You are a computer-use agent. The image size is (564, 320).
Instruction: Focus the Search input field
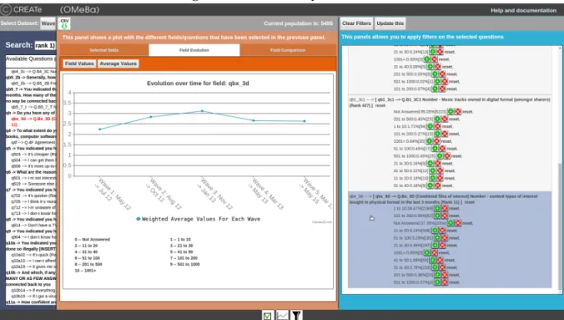(x=45, y=45)
